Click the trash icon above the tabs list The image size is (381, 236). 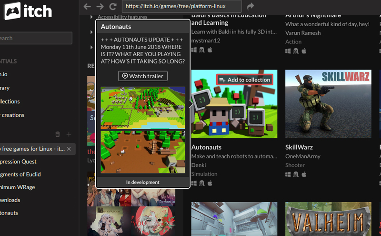point(58,134)
